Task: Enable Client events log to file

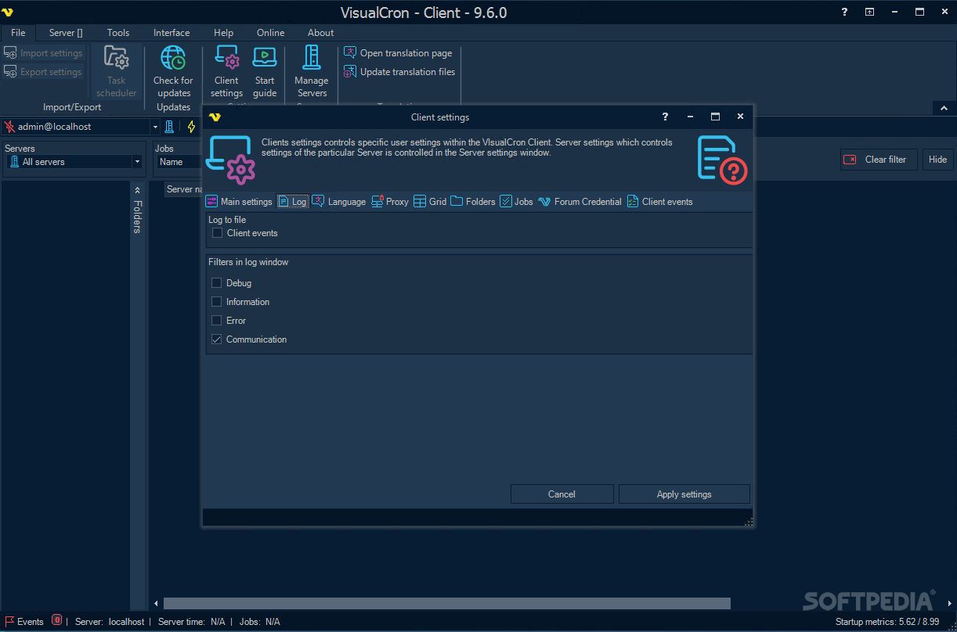Action: pos(218,233)
